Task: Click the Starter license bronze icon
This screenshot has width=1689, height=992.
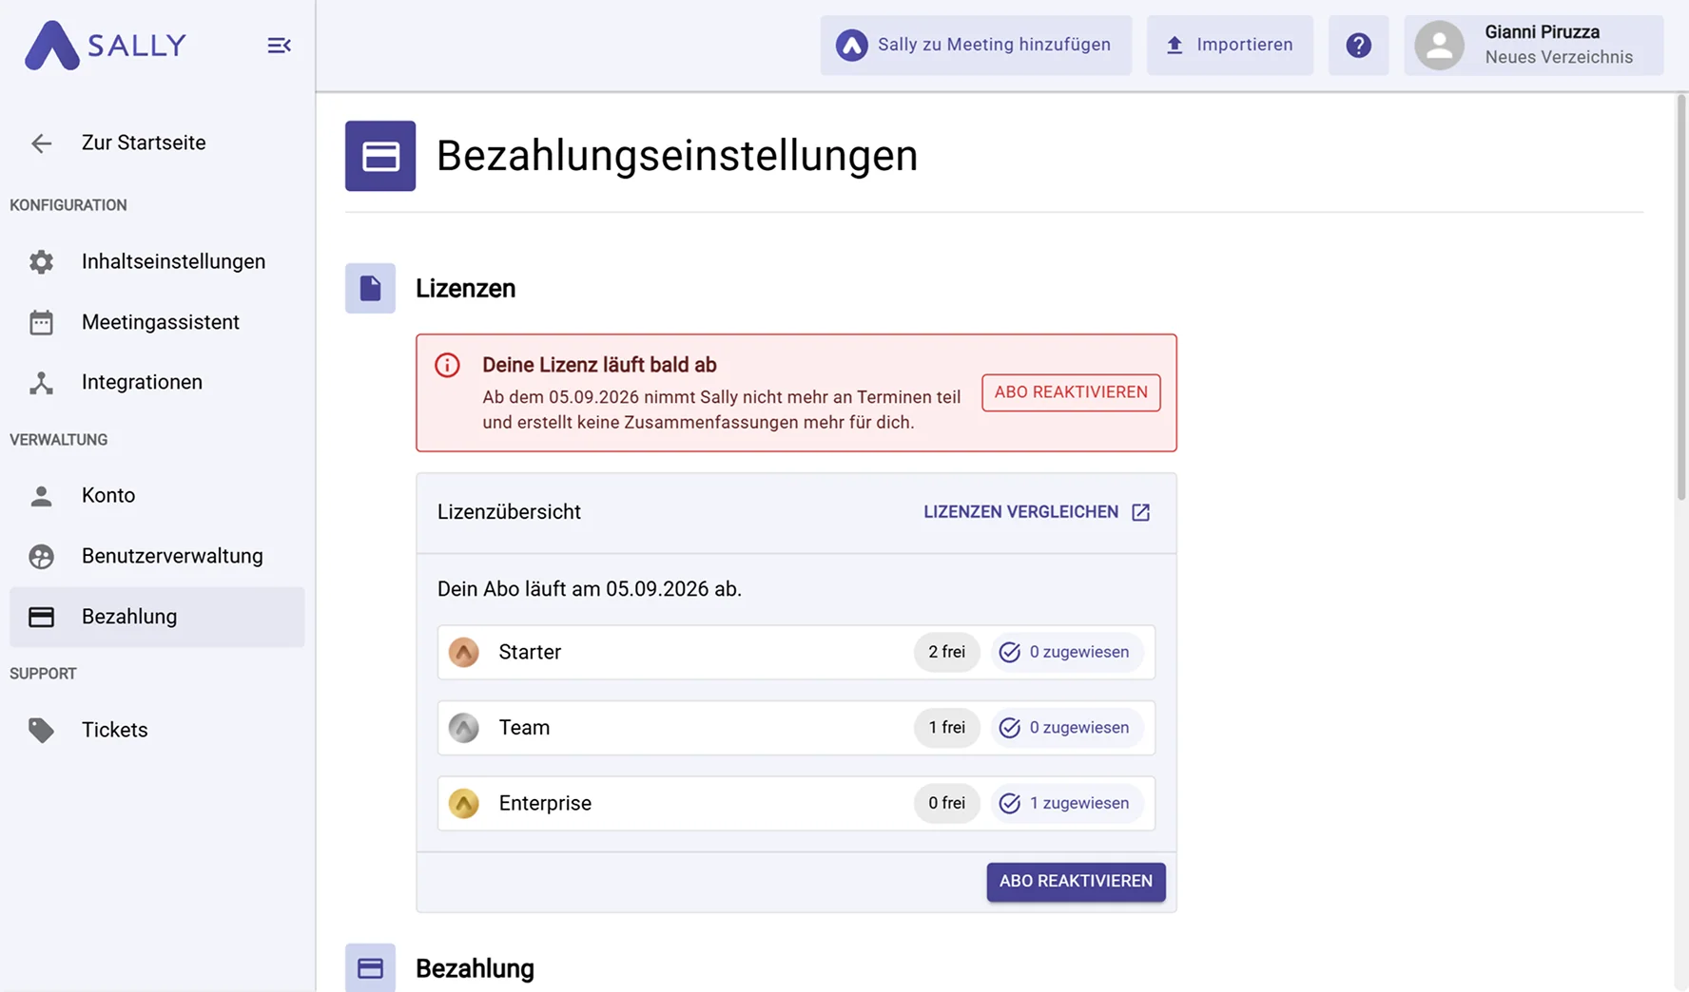Action: (x=464, y=653)
